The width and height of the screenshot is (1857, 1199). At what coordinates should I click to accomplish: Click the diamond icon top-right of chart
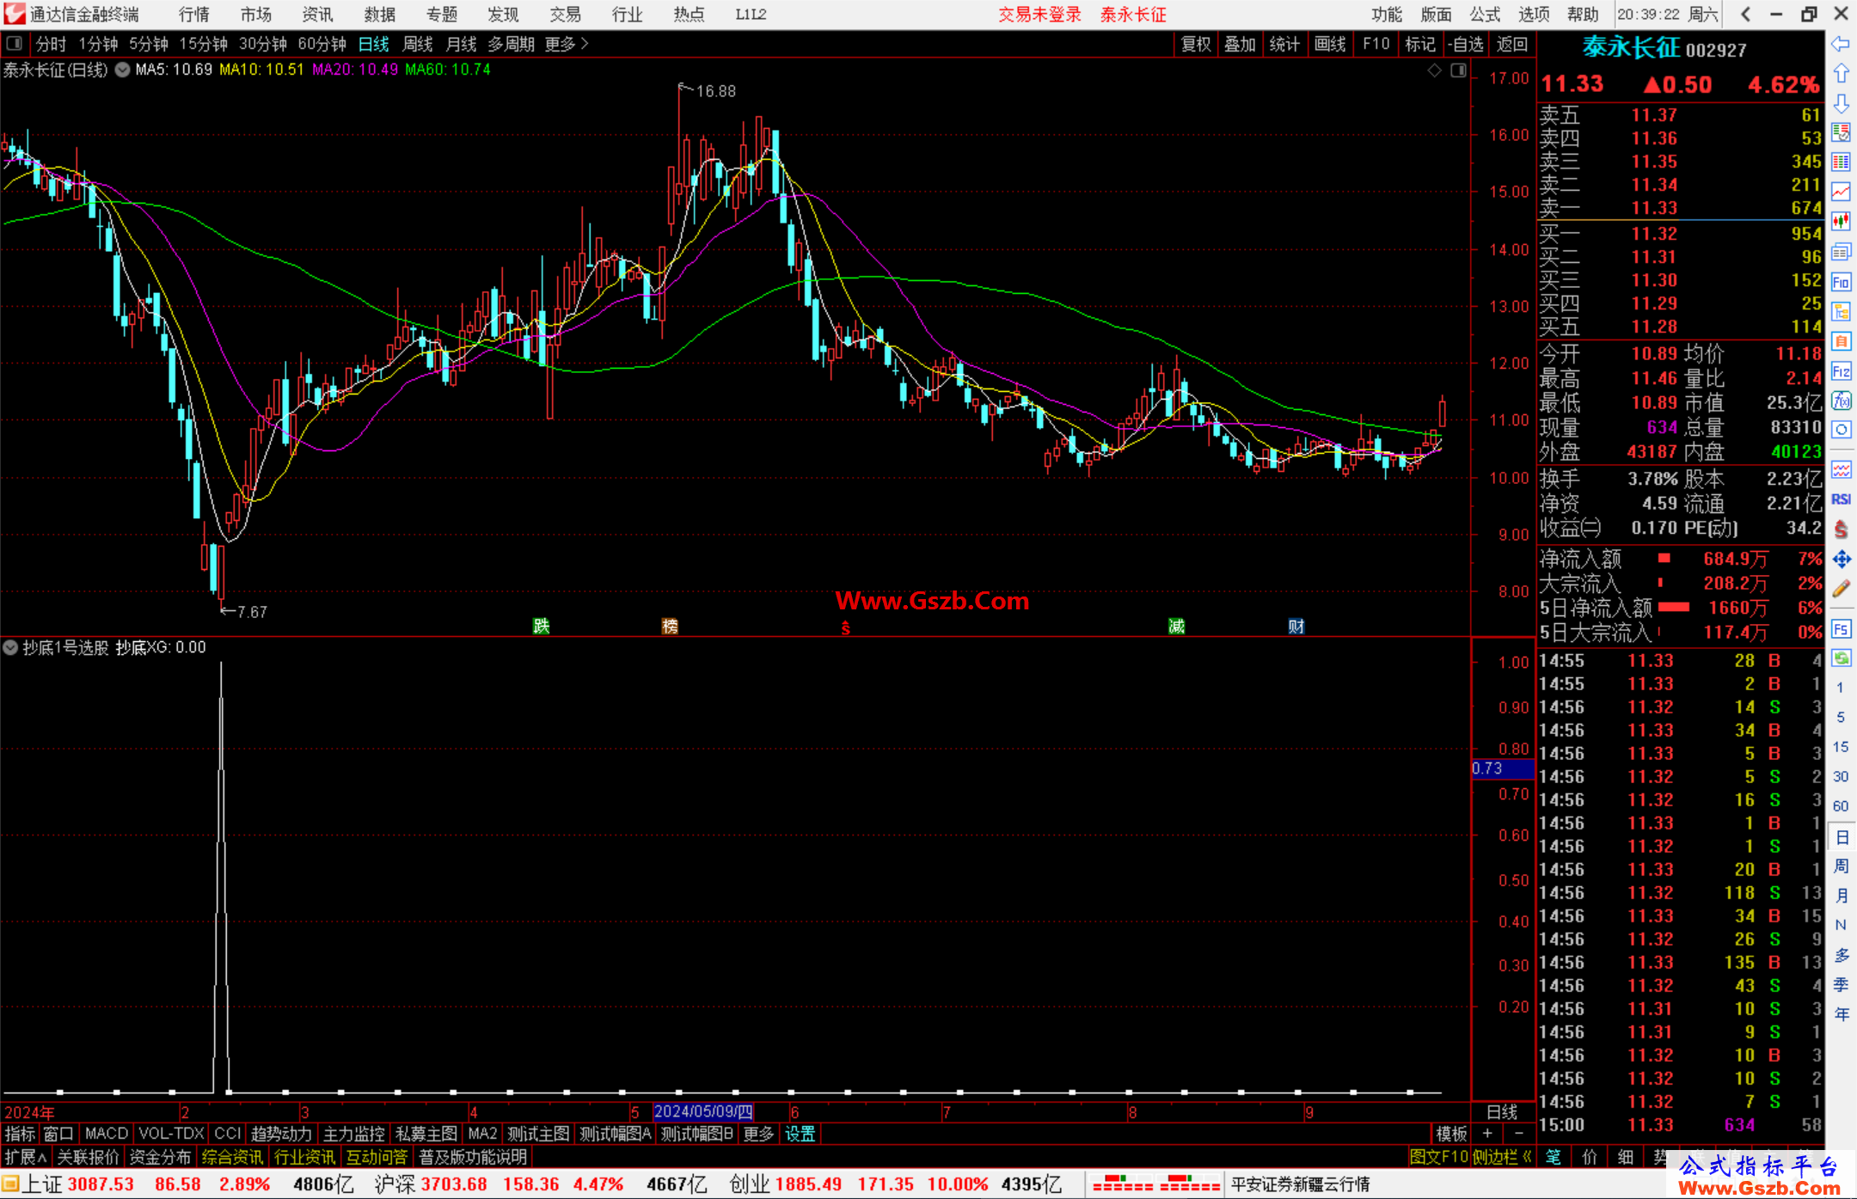click(1435, 70)
